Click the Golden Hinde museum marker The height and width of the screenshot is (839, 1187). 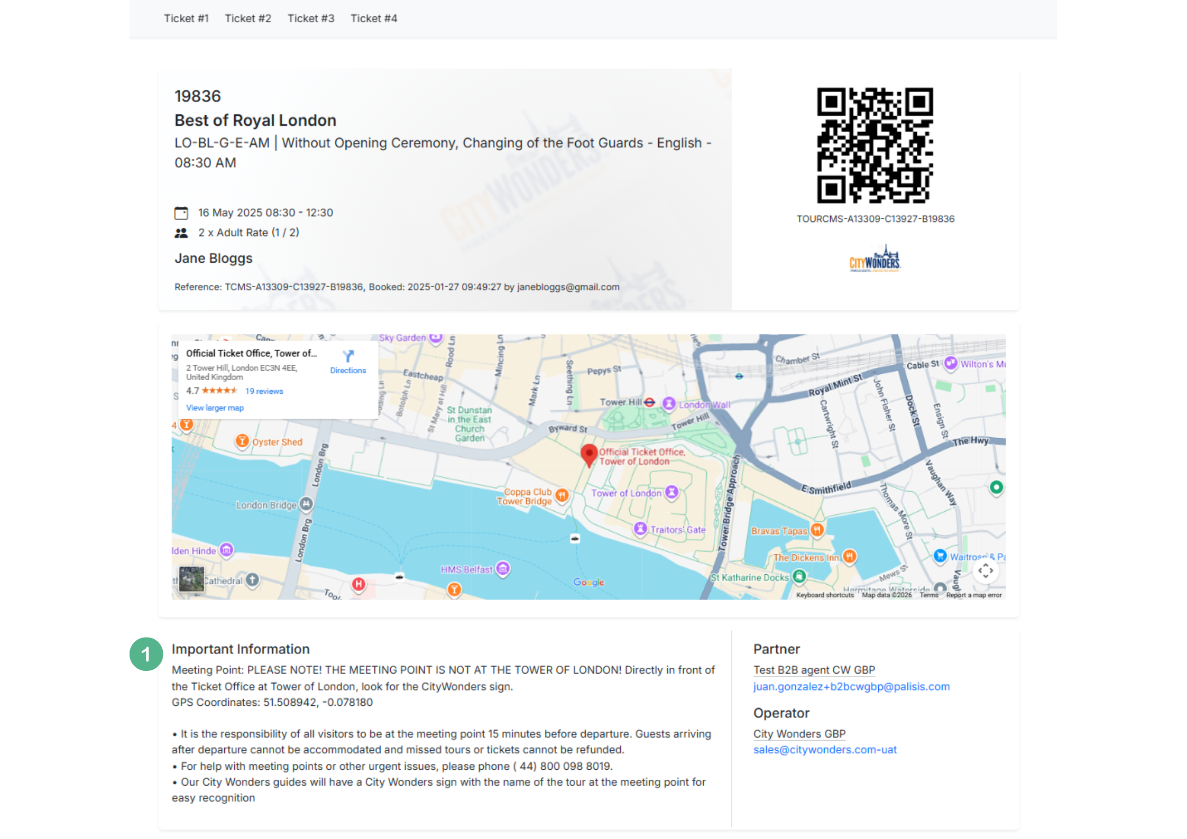click(x=226, y=550)
